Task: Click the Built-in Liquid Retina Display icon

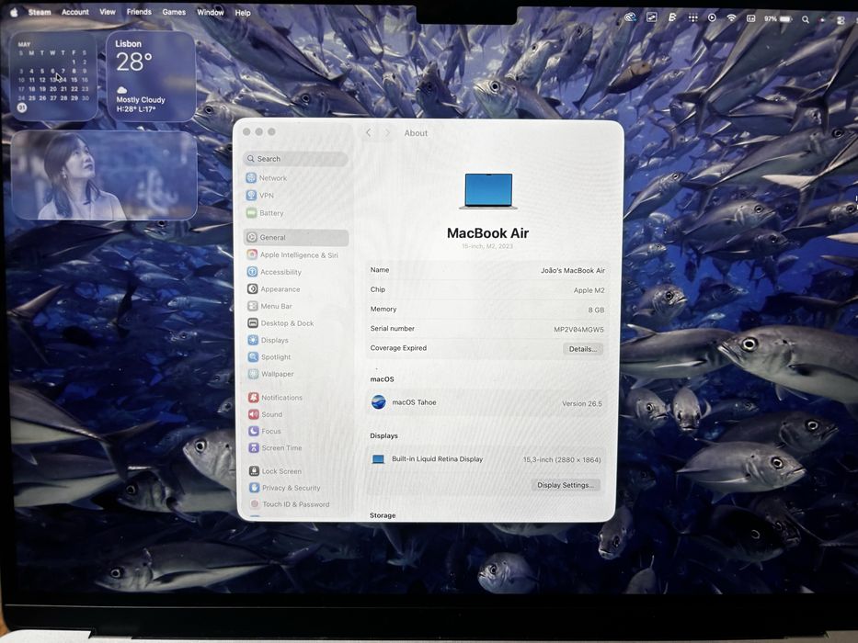Action: tap(378, 459)
